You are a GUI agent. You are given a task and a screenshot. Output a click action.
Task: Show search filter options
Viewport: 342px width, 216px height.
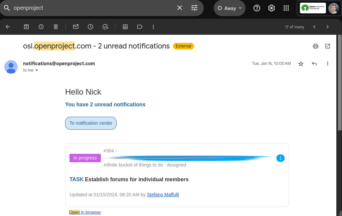click(x=194, y=8)
